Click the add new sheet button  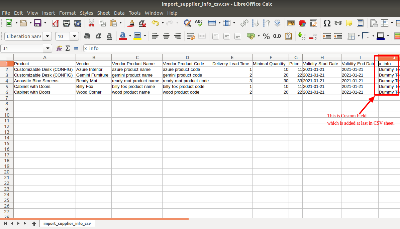tap(34, 223)
